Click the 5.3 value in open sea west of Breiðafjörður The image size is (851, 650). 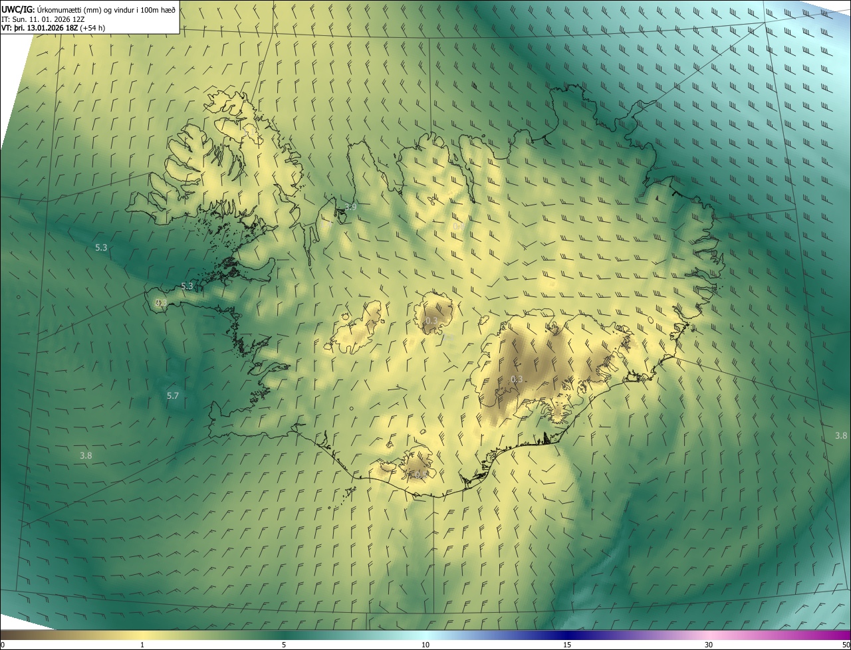point(101,248)
